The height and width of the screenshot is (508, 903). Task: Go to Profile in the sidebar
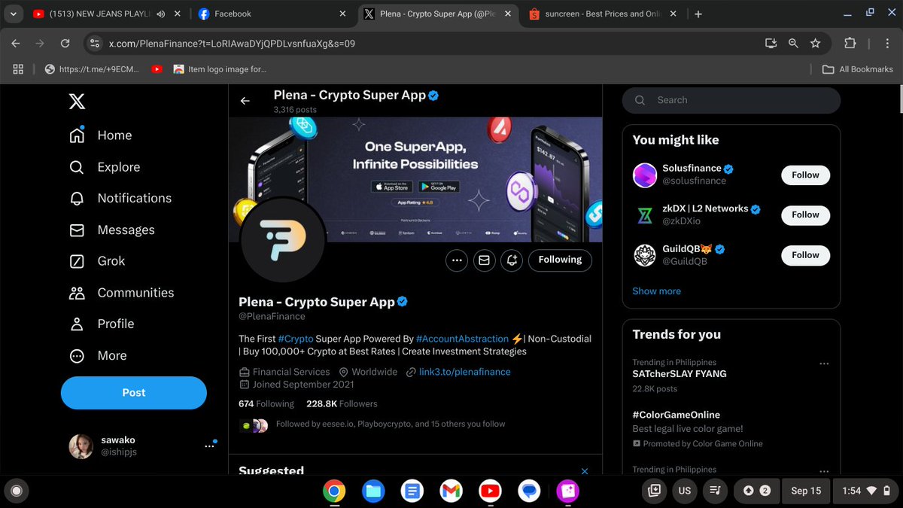(x=102, y=324)
